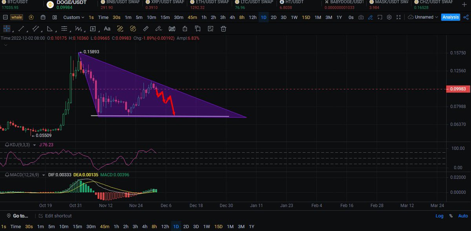Screen dimensions: 471x231
Task: Select the 0s interval in top toolbar
Action: point(351,17)
